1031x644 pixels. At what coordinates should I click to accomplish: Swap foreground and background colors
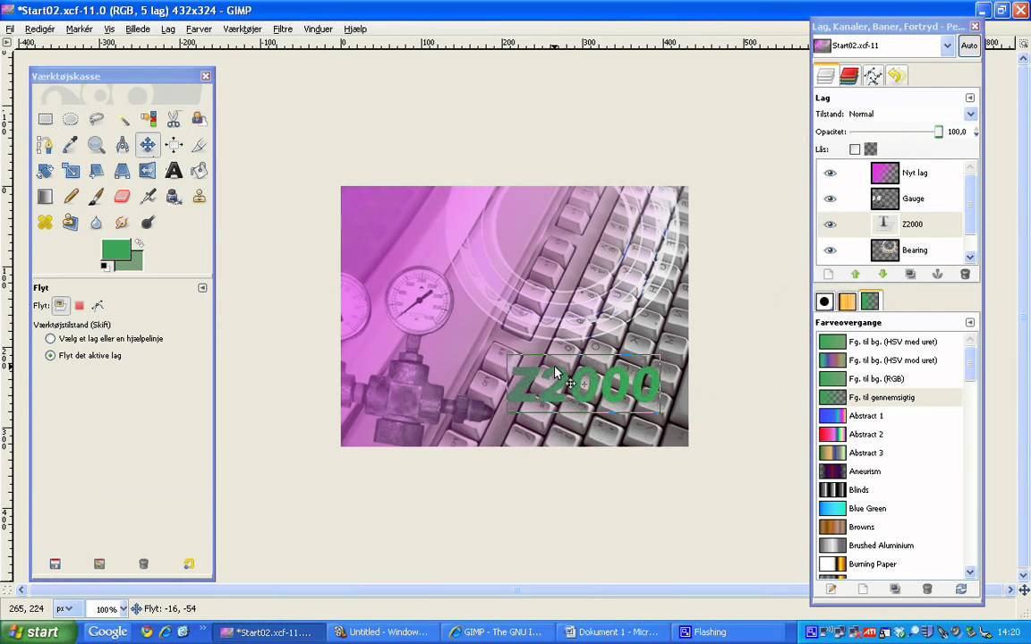tap(139, 243)
